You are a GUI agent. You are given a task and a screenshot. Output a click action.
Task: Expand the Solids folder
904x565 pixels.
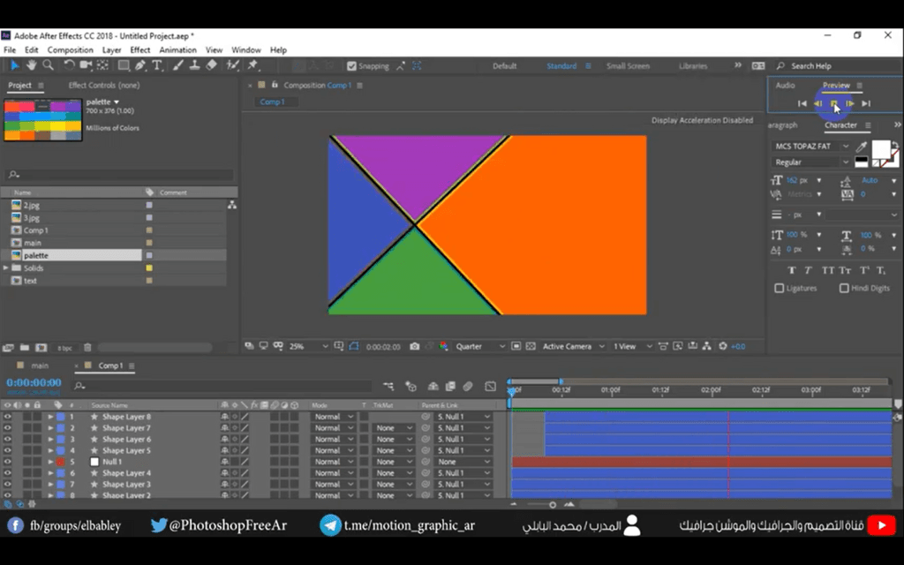(6, 268)
